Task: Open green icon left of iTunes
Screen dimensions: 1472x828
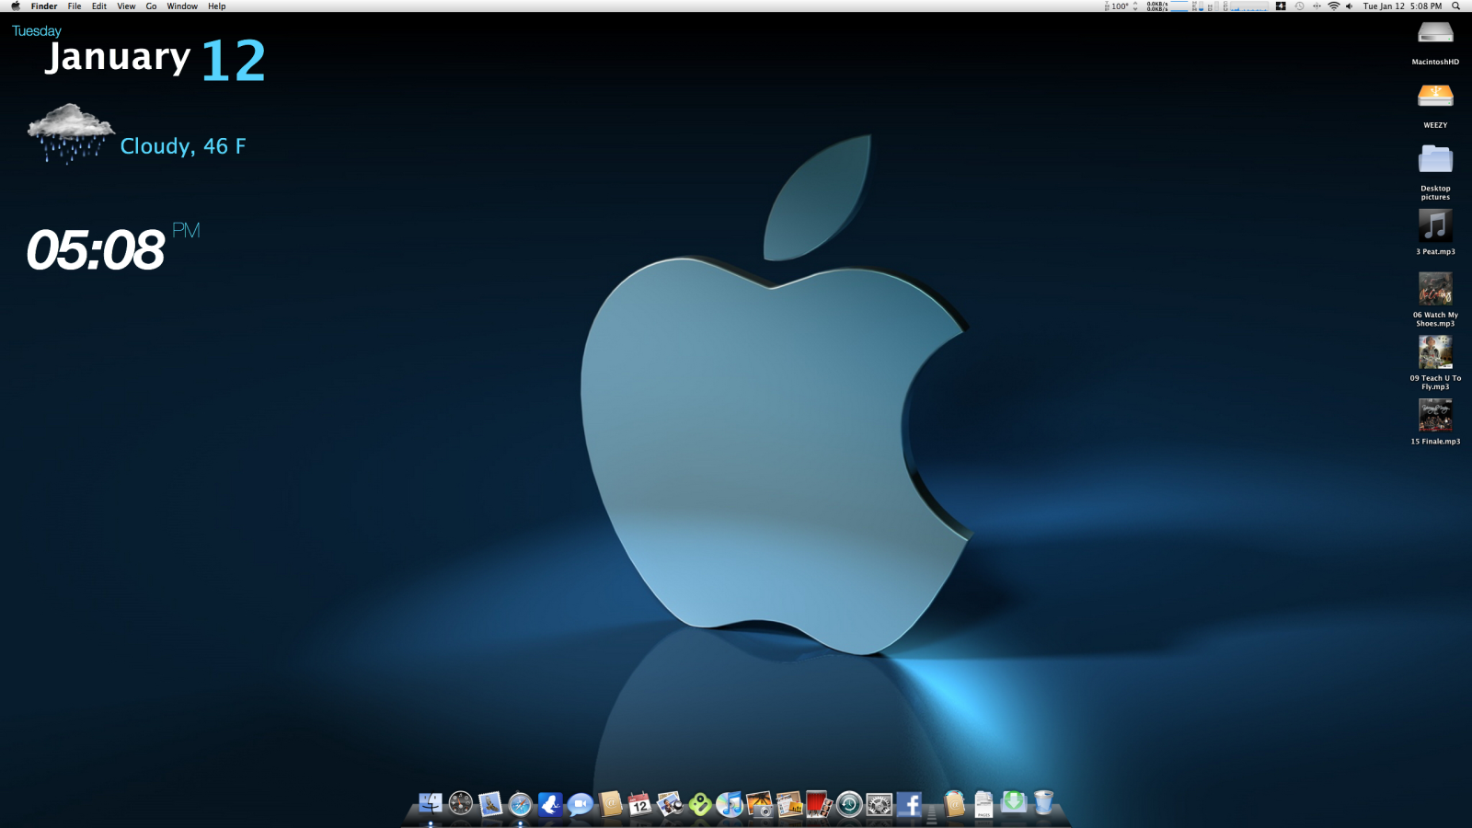Action: tap(700, 804)
